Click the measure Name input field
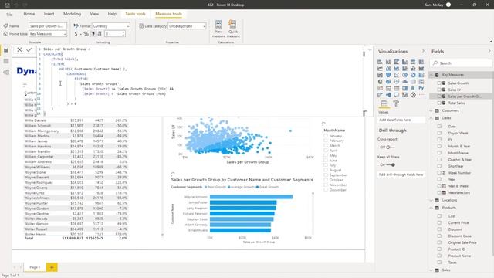Image resolution: width=494 pixels, height=278 pixels. [48, 26]
